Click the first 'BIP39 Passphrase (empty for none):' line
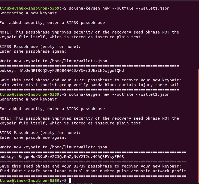The image size is (199, 184). [x=40, y=47]
